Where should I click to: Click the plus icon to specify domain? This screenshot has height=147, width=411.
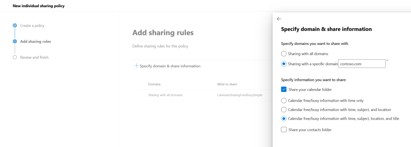coord(136,66)
